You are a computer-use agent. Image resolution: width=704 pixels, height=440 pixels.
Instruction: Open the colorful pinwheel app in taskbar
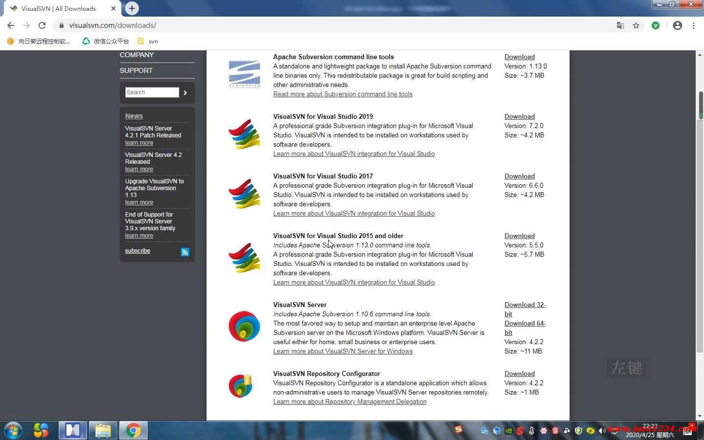pos(41,430)
